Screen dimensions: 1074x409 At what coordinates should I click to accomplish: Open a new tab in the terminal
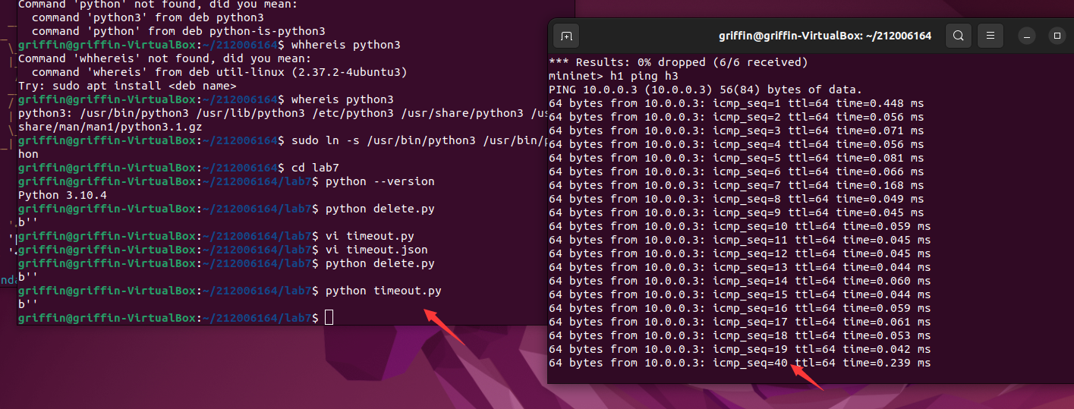[565, 36]
